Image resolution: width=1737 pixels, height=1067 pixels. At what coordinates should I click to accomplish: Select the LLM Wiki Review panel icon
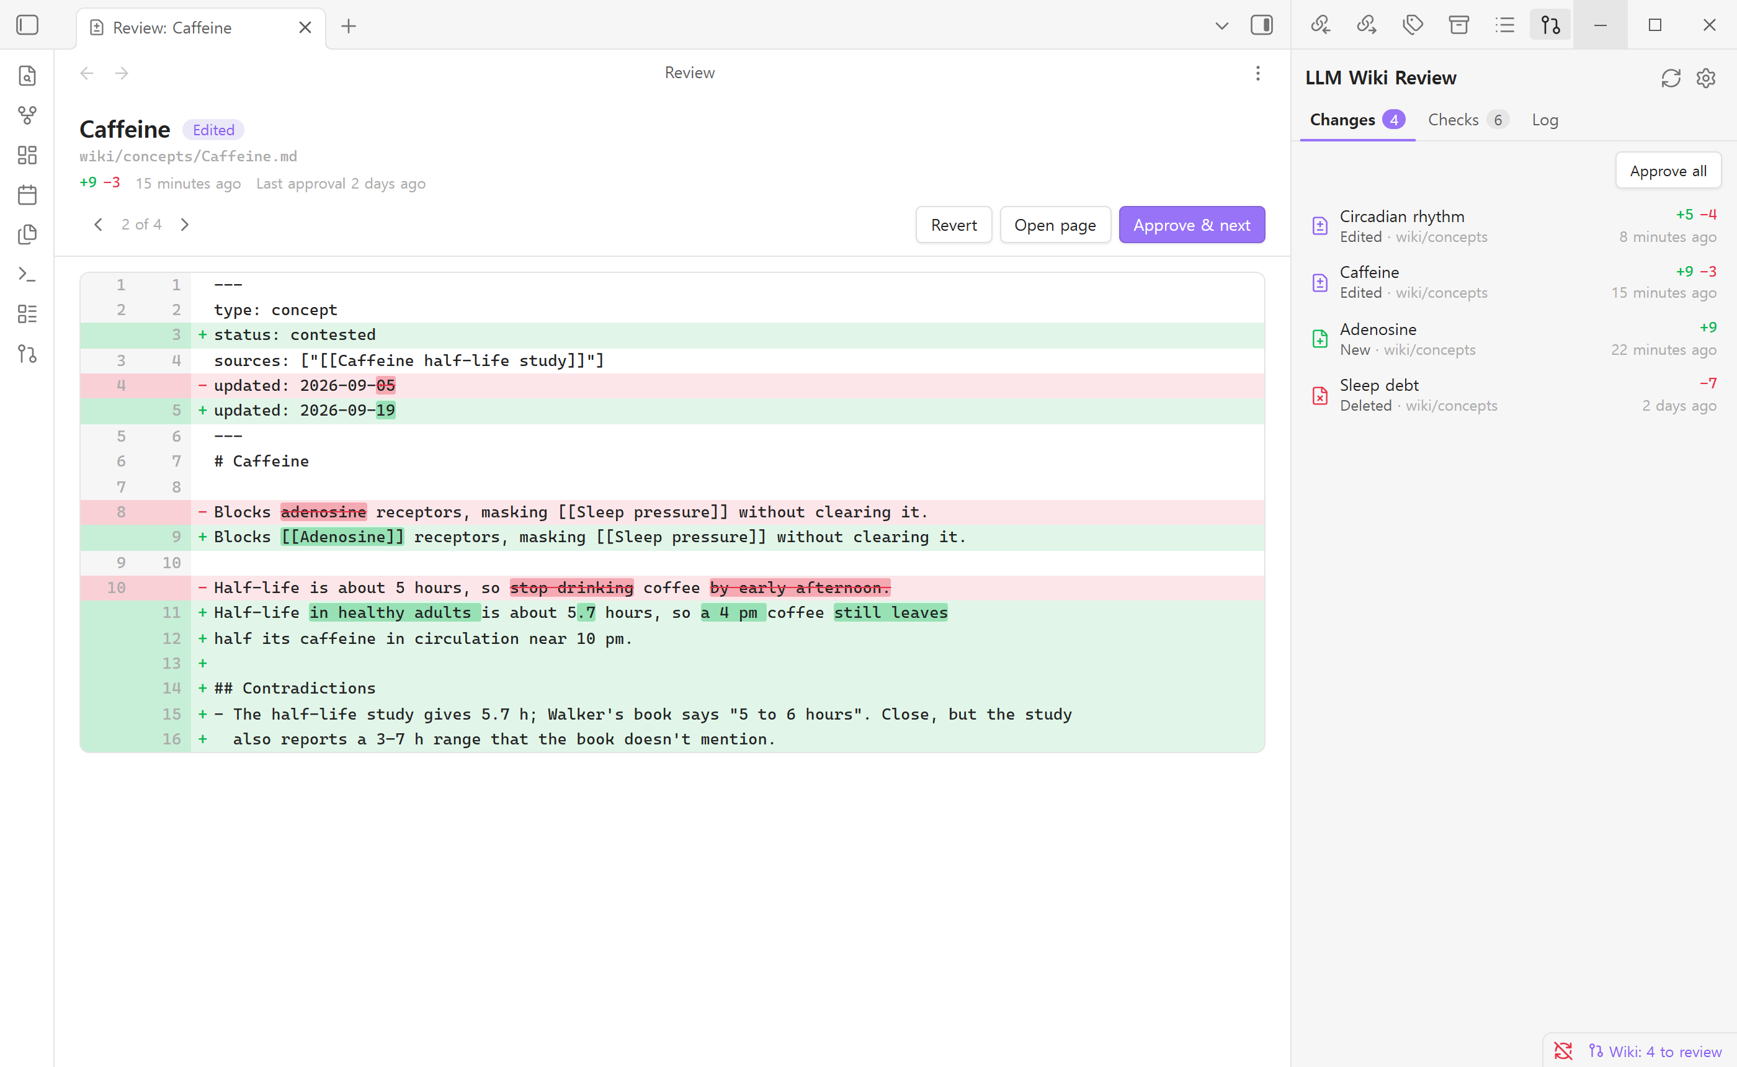click(x=1550, y=25)
